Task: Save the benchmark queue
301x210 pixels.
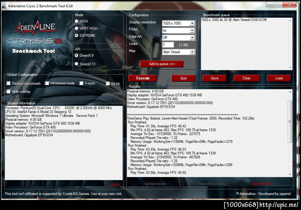Action: tap(214, 78)
